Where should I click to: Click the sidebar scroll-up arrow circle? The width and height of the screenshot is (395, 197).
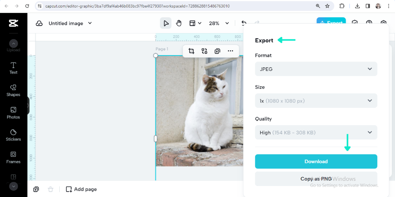13,44
